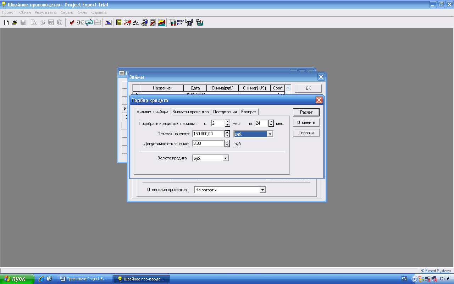454x284 pixels.
Task: Click the Open project folder icon
Action: 15,23
